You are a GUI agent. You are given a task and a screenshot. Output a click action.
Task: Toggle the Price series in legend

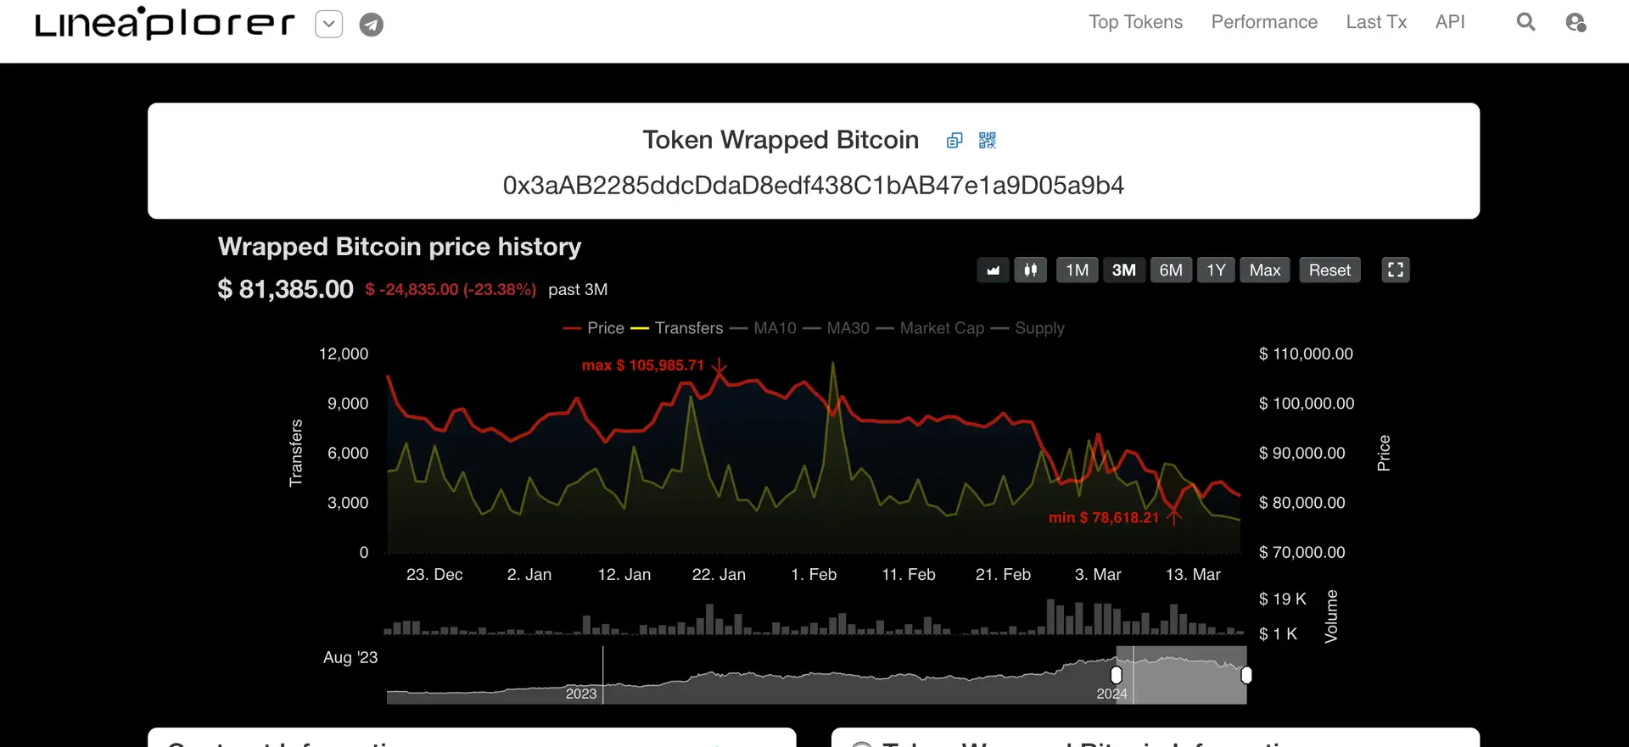coord(604,328)
